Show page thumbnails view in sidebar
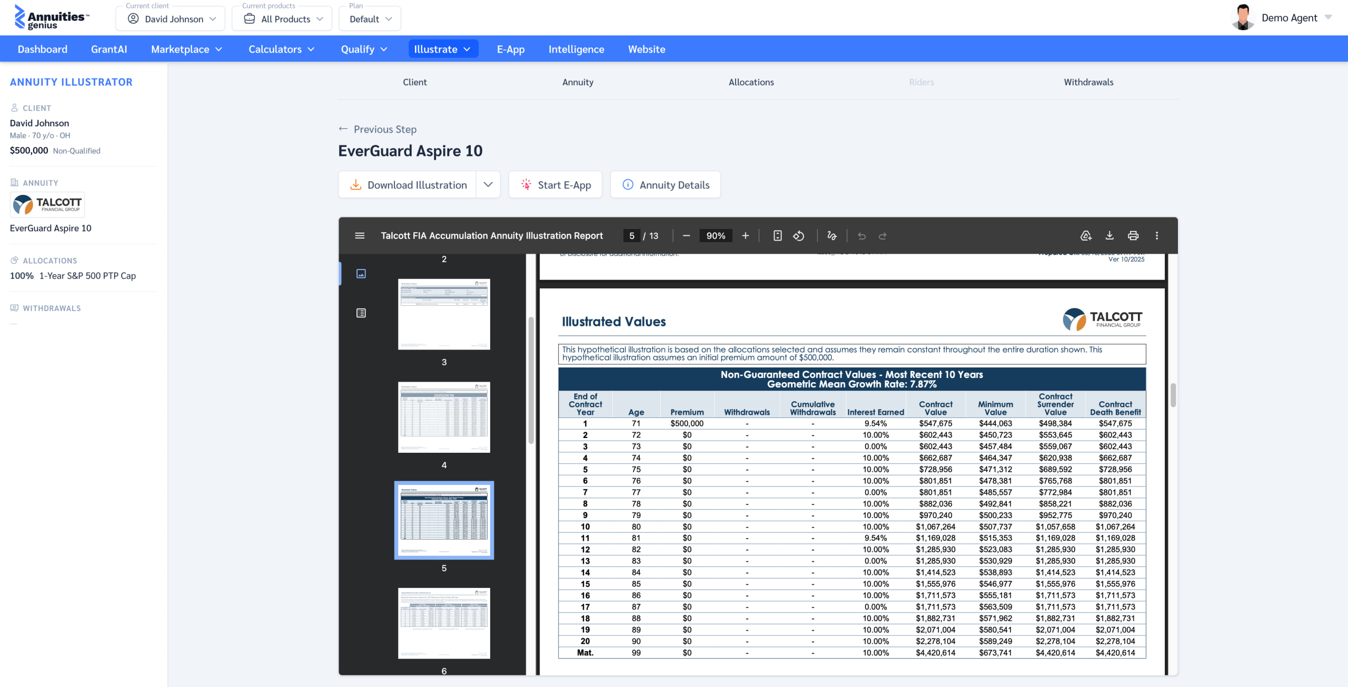 361,274
